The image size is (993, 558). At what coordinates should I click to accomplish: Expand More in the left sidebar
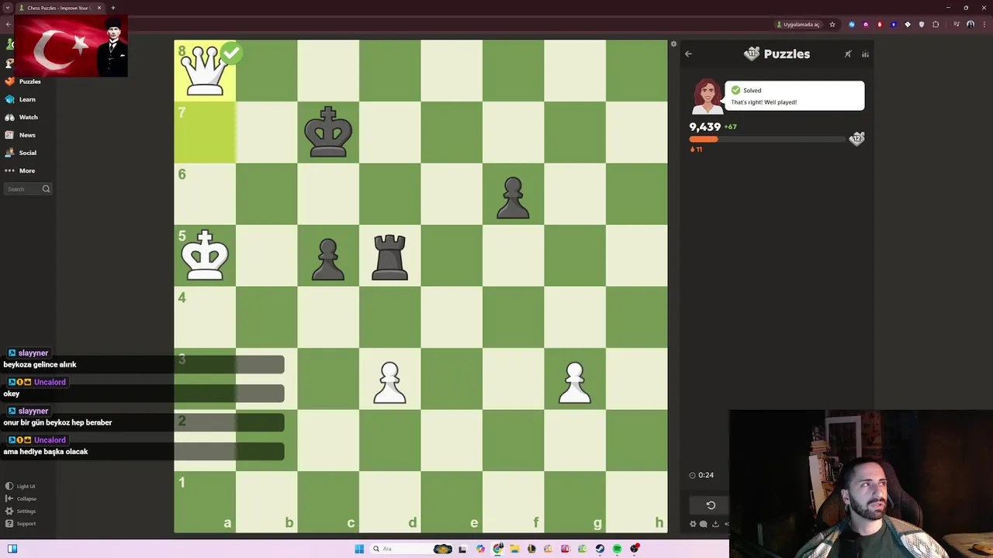tap(20, 170)
